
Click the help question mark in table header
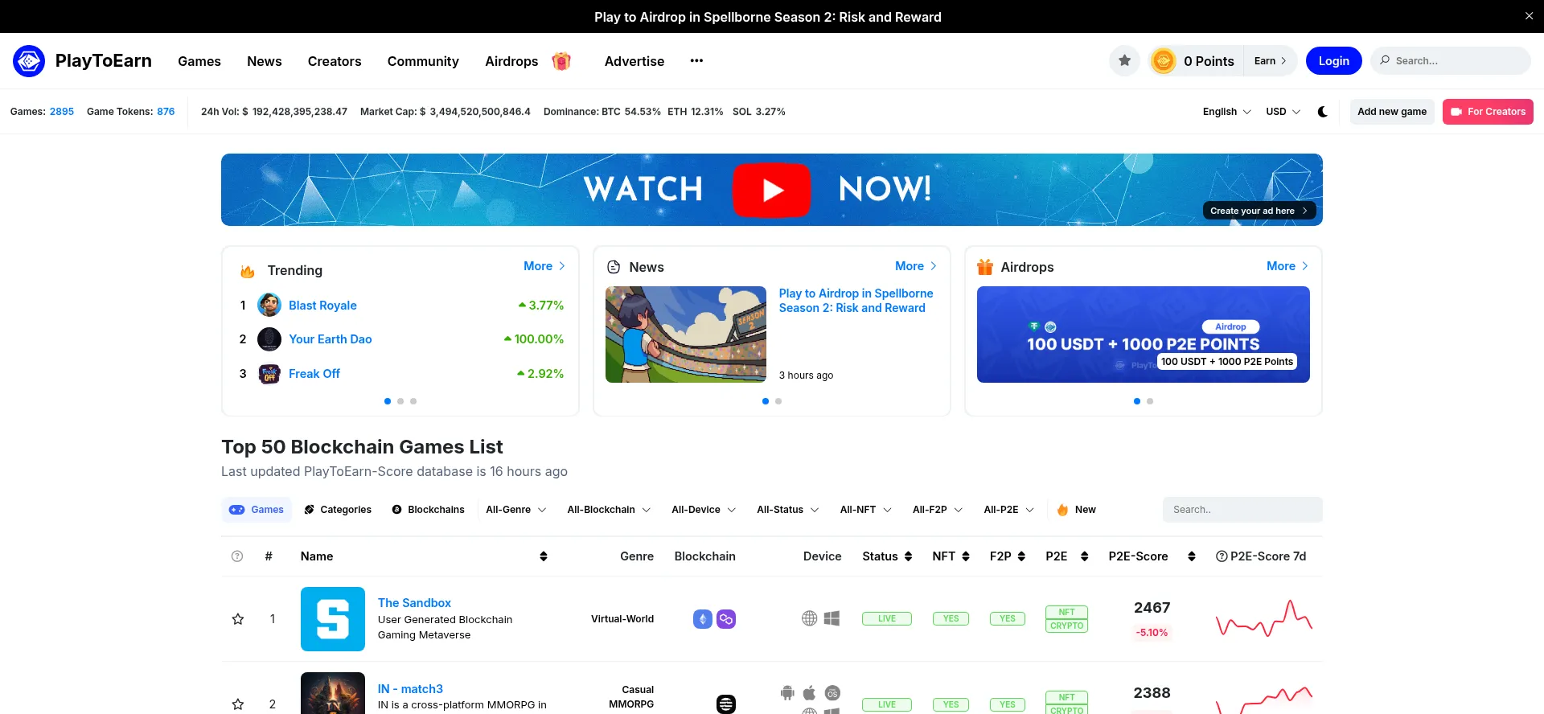pyautogui.click(x=237, y=556)
